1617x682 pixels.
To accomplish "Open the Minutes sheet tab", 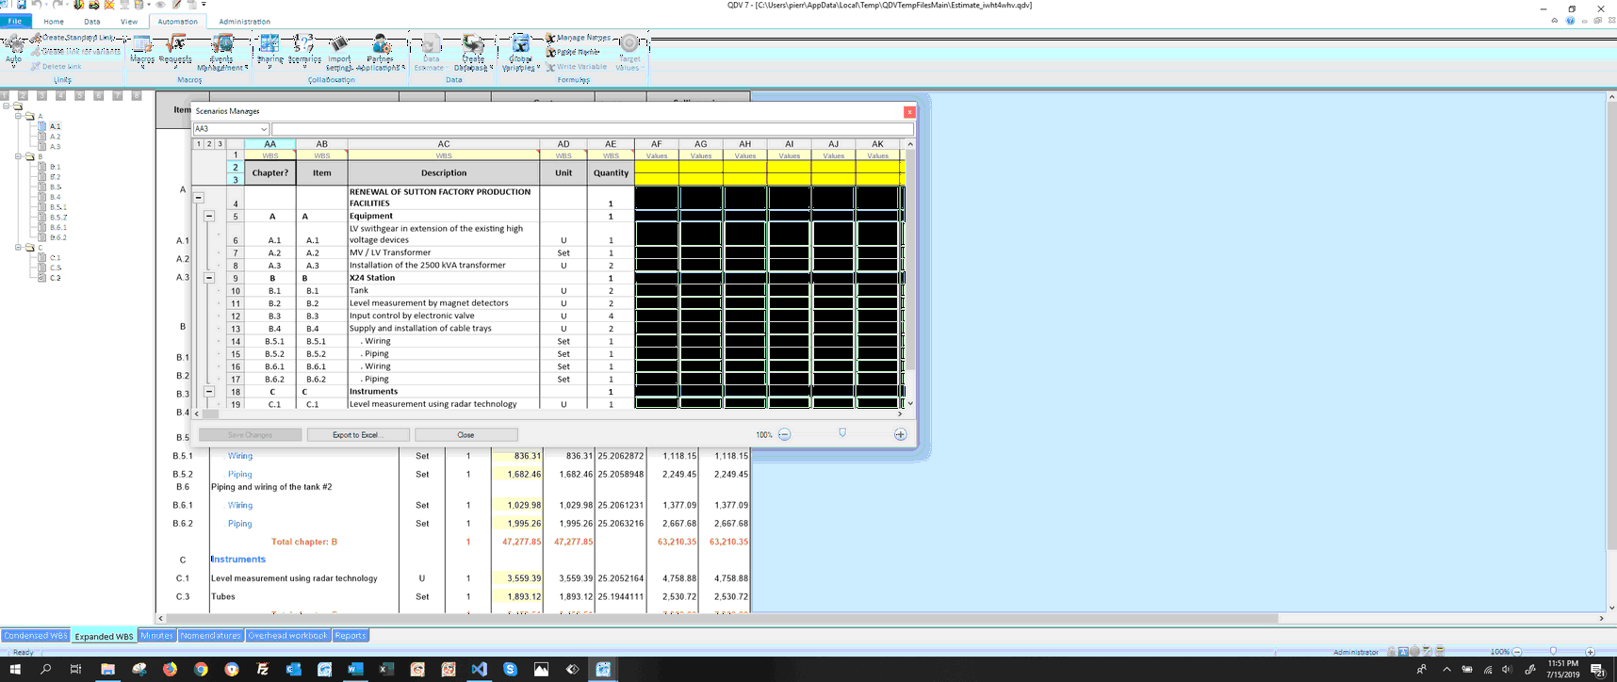I will coord(156,636).
